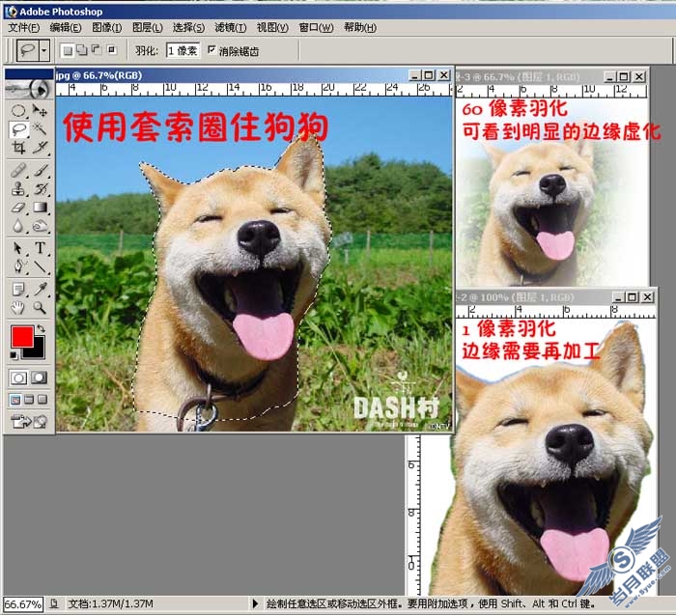This screenshot has width=676, height=615.
Task: Open the 选择(S) menu
Action: [188, 28]
